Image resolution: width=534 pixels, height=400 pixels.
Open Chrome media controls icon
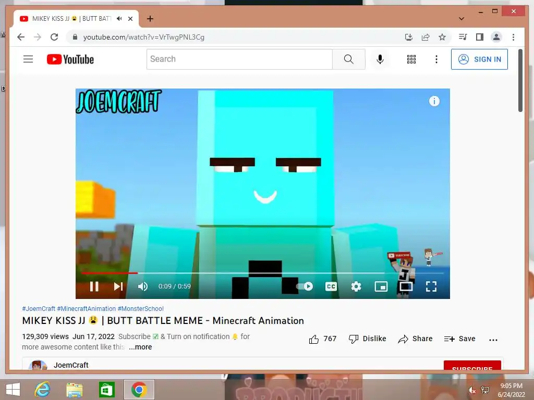pos(463,37)
